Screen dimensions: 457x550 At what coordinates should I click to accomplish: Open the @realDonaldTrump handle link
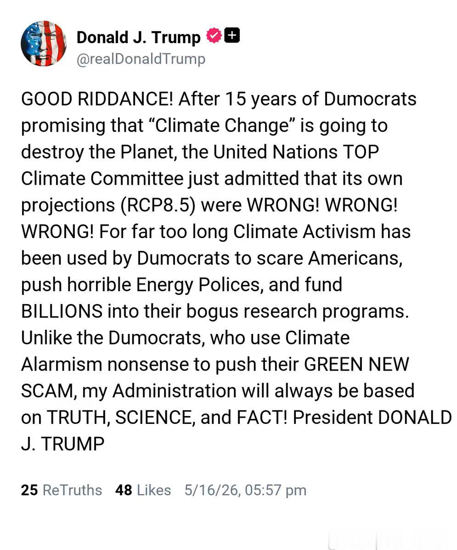pos(141,59)
